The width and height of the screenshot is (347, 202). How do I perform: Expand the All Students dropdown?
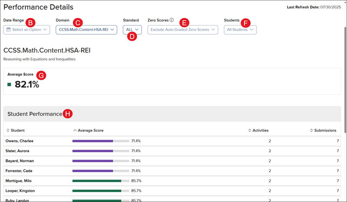coord(240,30)
